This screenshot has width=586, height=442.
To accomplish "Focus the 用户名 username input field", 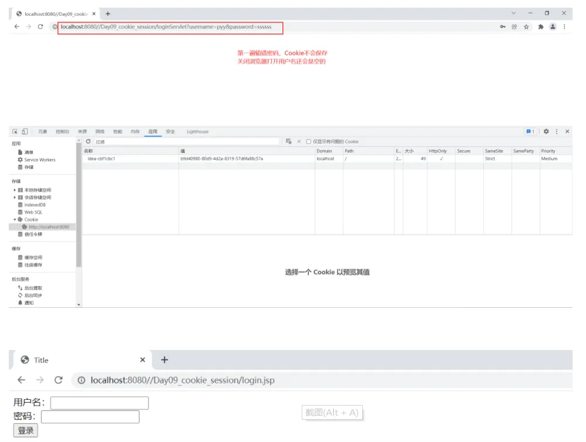I will point(100,403).
